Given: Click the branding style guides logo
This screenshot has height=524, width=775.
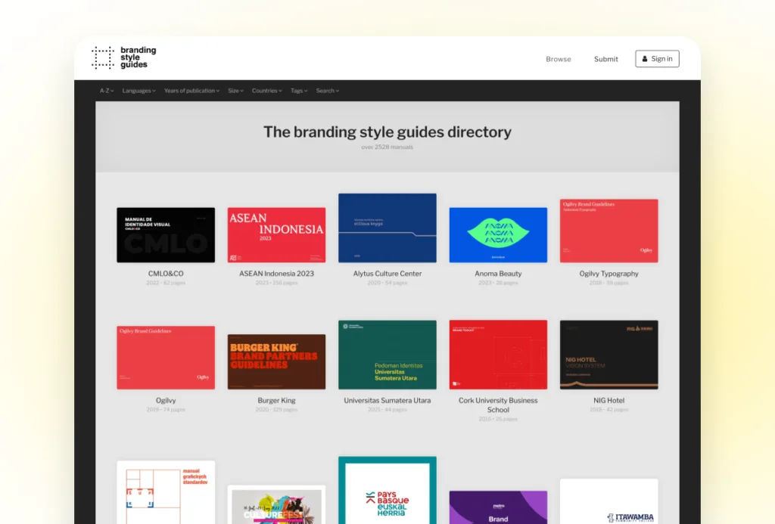Looking at the screenshot, I should point(123,57).
